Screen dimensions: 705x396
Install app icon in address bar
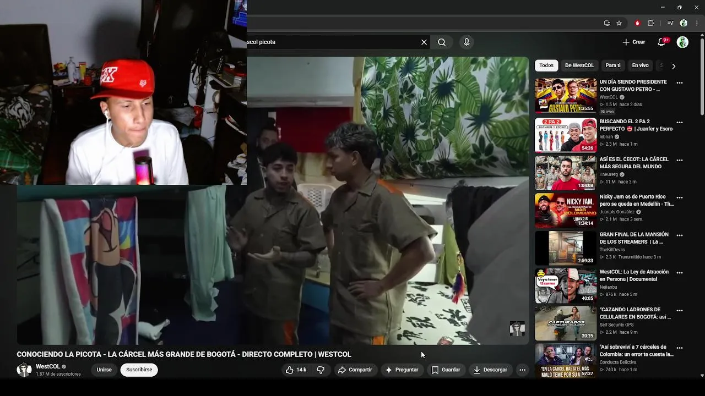[607, 23]
